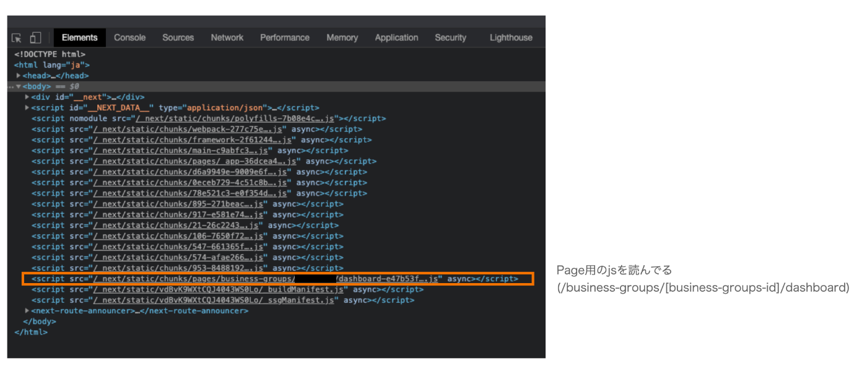Switch to the Lighthouse tab
Viewport: 867px width, 376px height.
click(511, 38)
